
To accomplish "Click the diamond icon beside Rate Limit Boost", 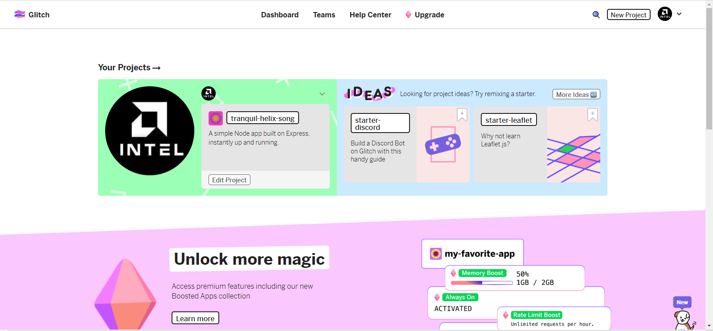I will (x=506, y=315).
